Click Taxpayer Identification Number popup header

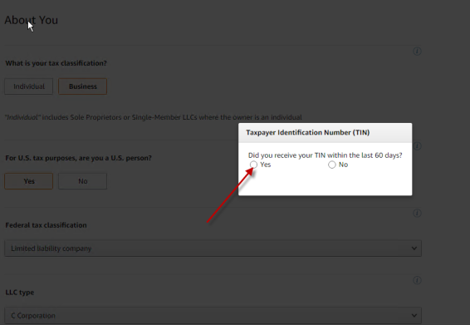point(326,133)
